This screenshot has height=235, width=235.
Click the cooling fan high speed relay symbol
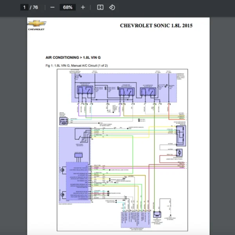click(x=126, y=92)
